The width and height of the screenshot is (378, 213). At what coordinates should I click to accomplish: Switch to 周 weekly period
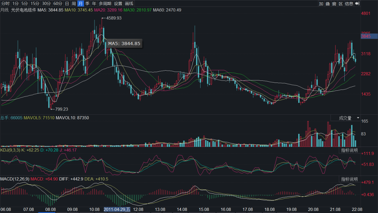(x=74, y=3)
